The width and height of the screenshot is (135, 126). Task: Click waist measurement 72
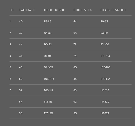[75, 45]
